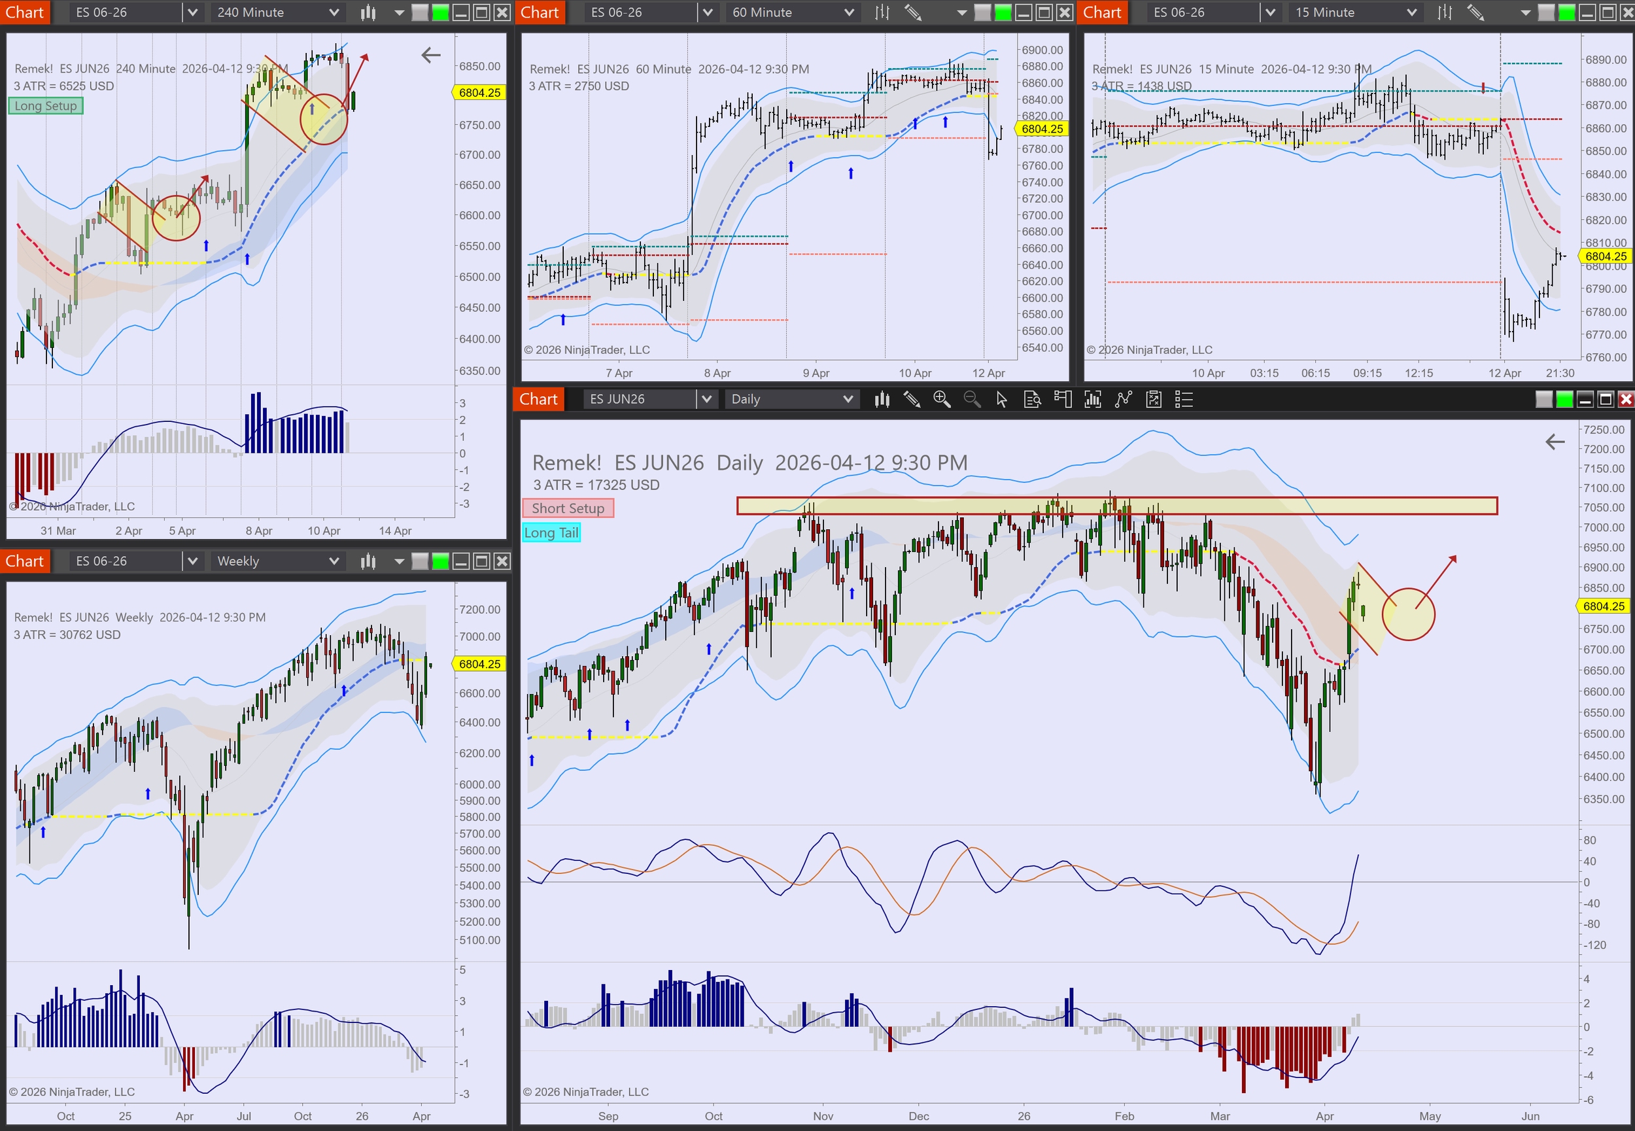Click zoom in icon on Daily chart
The width and height of the screenshot is (1635, 1131).
tap(942, 399)
